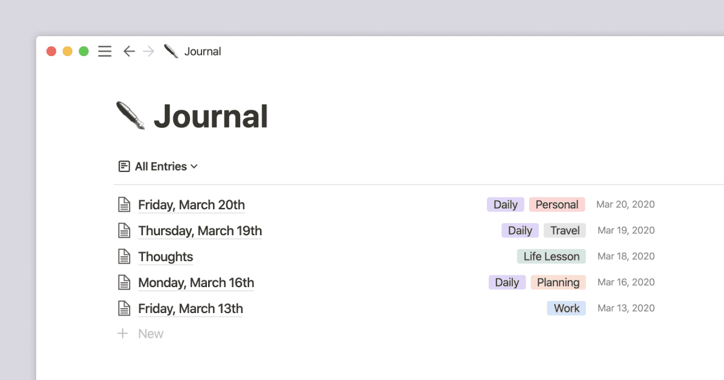Click the page icon beside Friday, March 20th
The image size is (724, 380).
[x=124, y=204]
